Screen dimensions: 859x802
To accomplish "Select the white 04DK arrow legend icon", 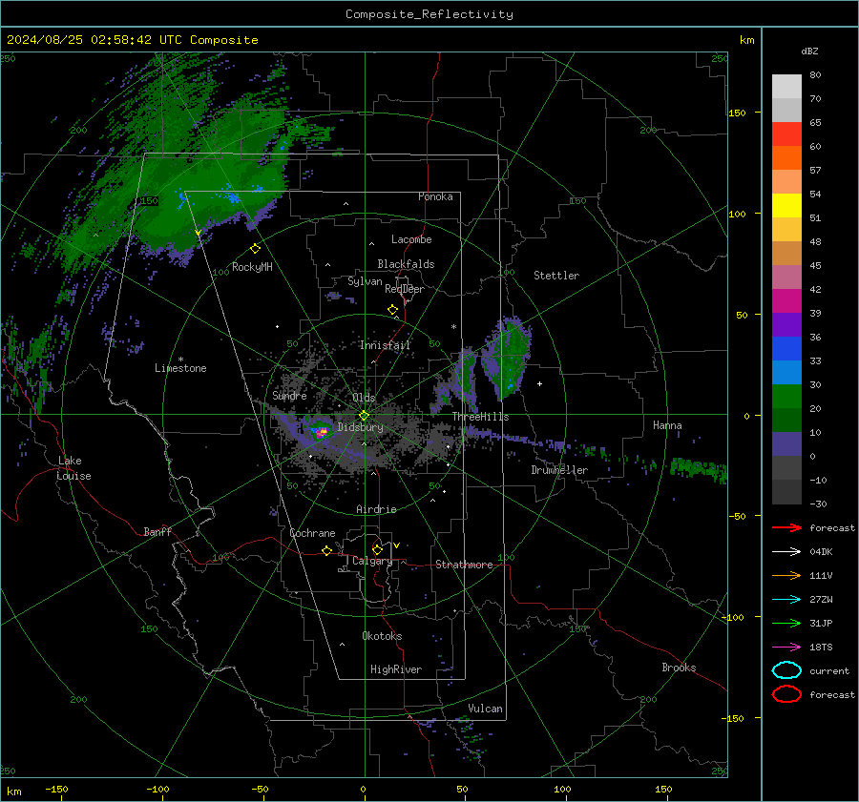I will coord(786,551).
